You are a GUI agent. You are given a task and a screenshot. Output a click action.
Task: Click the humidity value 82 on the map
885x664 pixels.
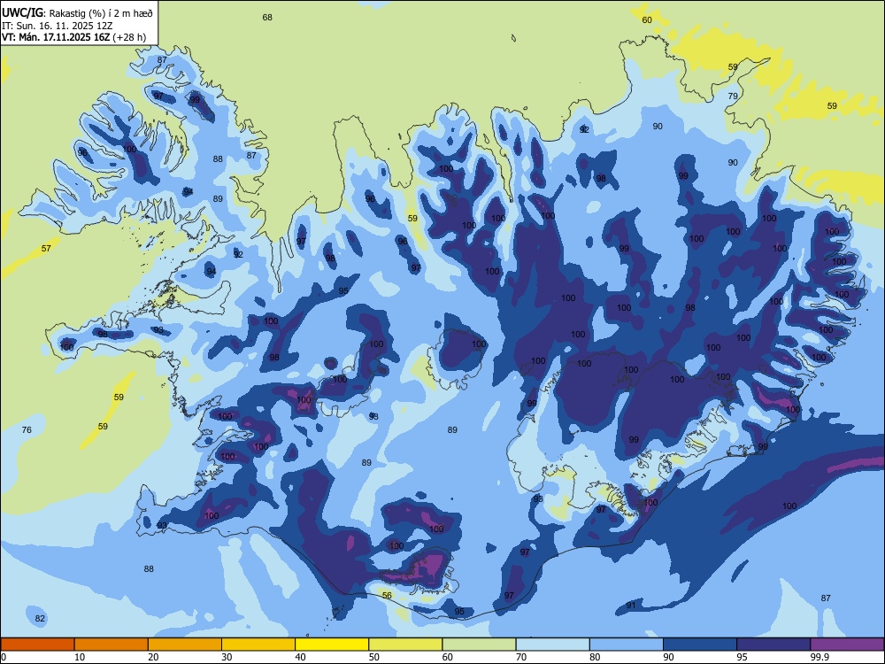tap(40, 619)
